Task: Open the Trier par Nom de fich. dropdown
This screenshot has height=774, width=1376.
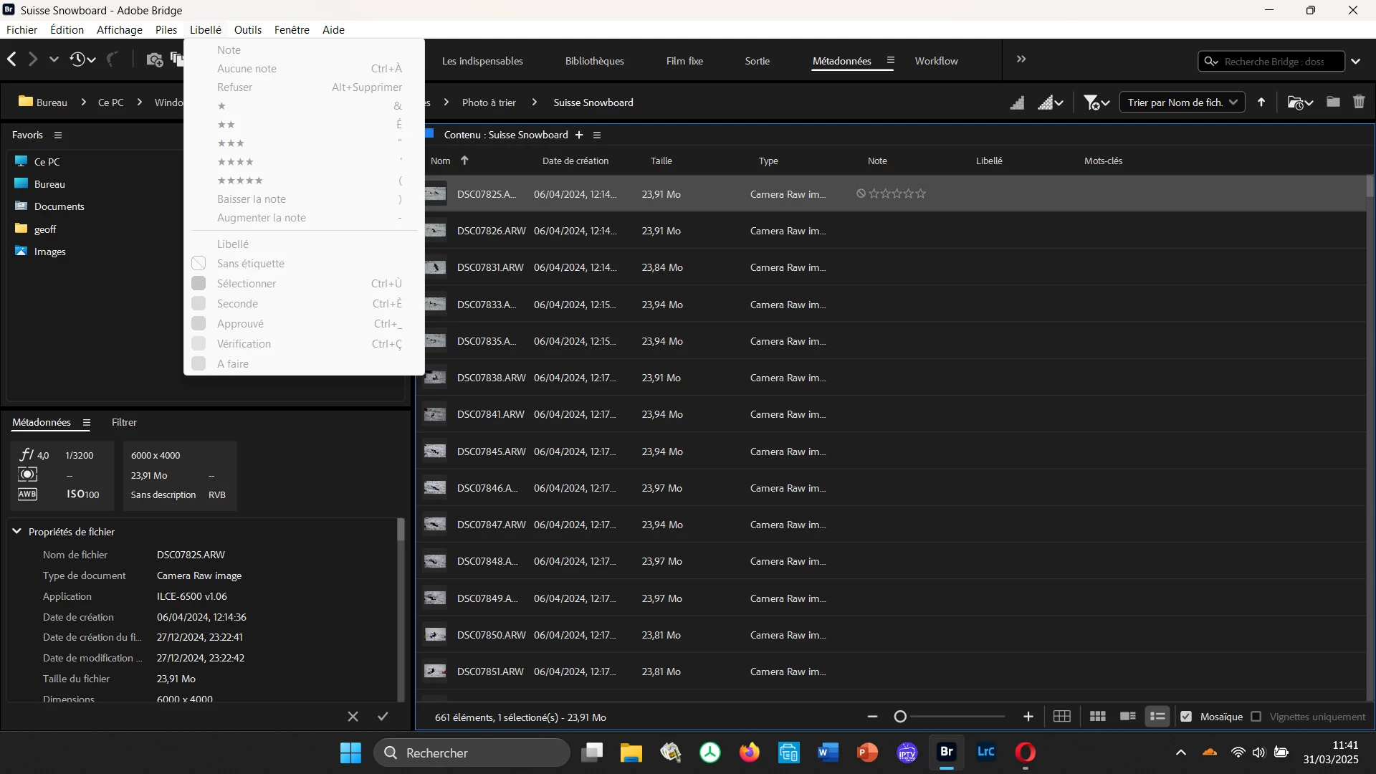Action: [x=1181, y=102]
